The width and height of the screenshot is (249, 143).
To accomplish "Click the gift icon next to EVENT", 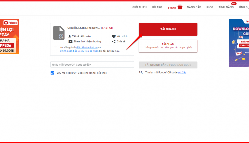I will [180, 7].
